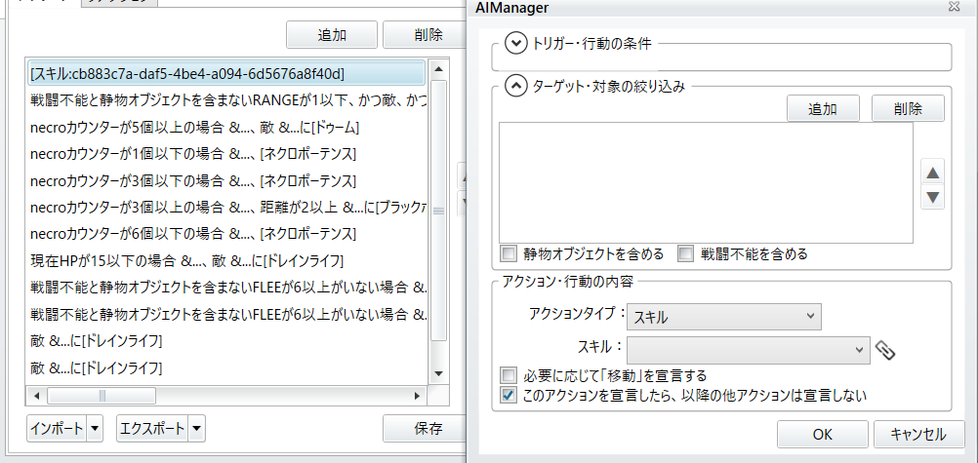Open the エクスポート dropdown arrow
978x463 pixels.
click(196, 428)
